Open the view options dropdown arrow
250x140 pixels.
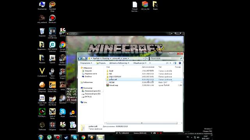(x=170, y=63)
